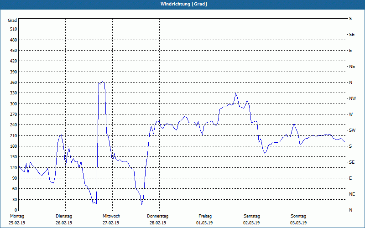Select the 180 value on the left axis

(14, 146)
